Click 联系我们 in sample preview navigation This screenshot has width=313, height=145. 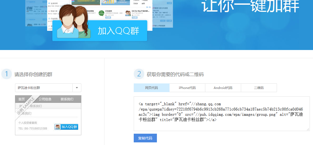(67, 99)
